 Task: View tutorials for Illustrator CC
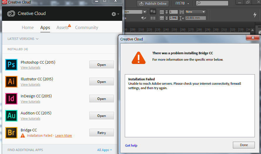click(x=30, y=84)
